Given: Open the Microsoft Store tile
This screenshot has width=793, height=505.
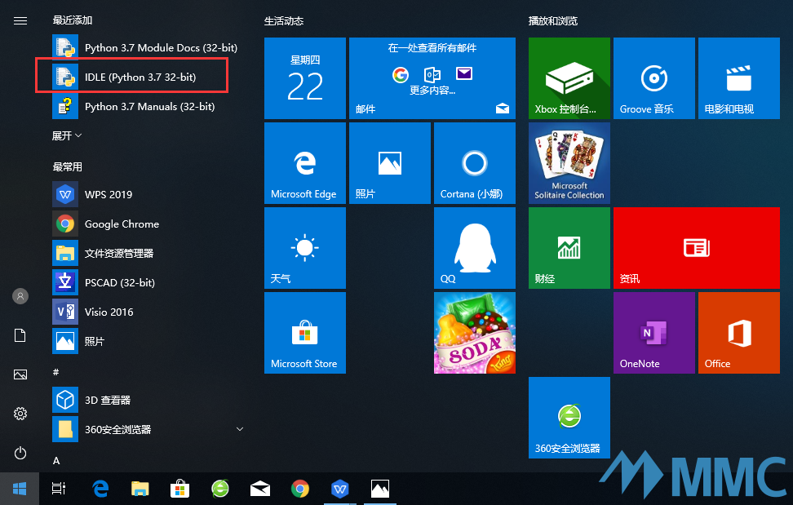Looking at the screenshot, I should (x=305, y=333).
